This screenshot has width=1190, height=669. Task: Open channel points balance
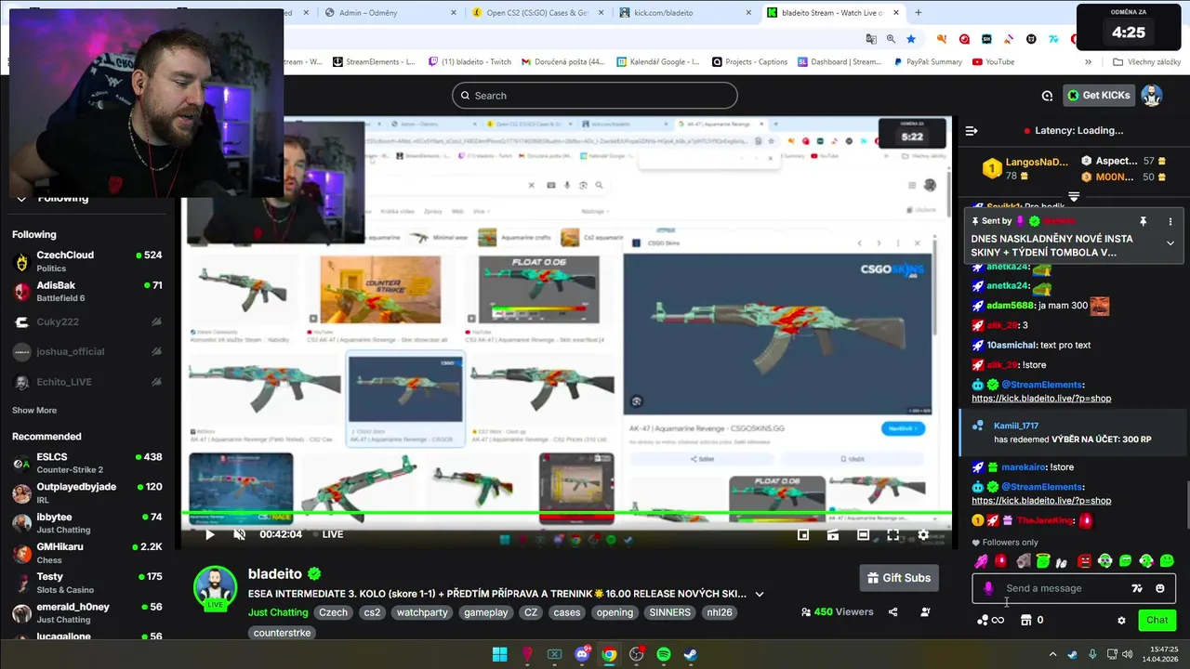(x=989, y=620)
